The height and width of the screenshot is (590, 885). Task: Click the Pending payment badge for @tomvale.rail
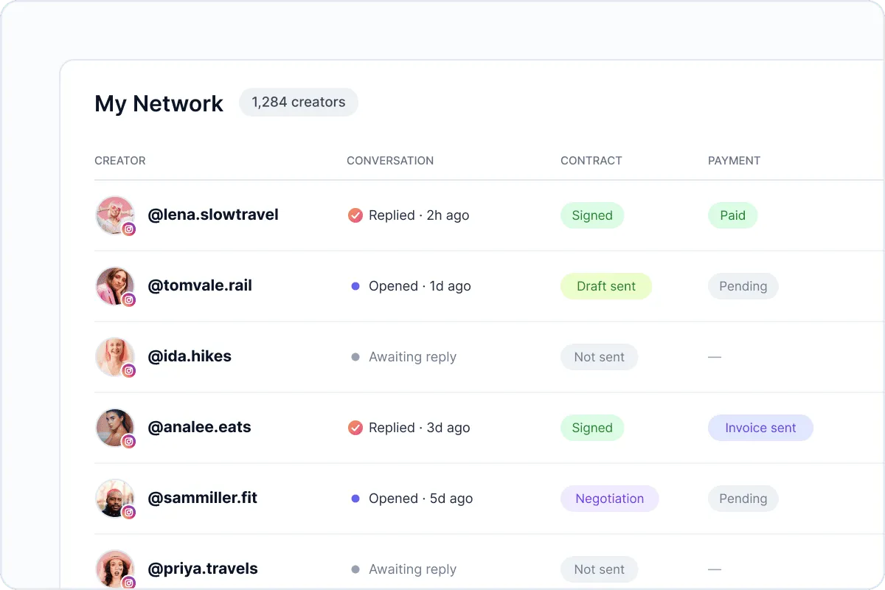(x=743, y=286)
